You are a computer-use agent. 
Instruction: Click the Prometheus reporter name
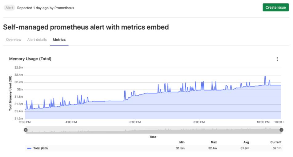64,8
